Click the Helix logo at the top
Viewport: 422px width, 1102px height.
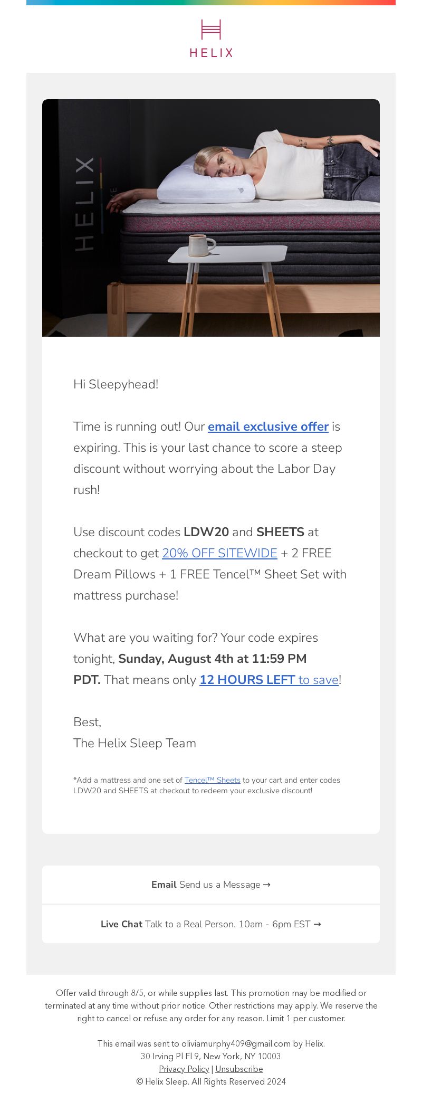point(211,38)
